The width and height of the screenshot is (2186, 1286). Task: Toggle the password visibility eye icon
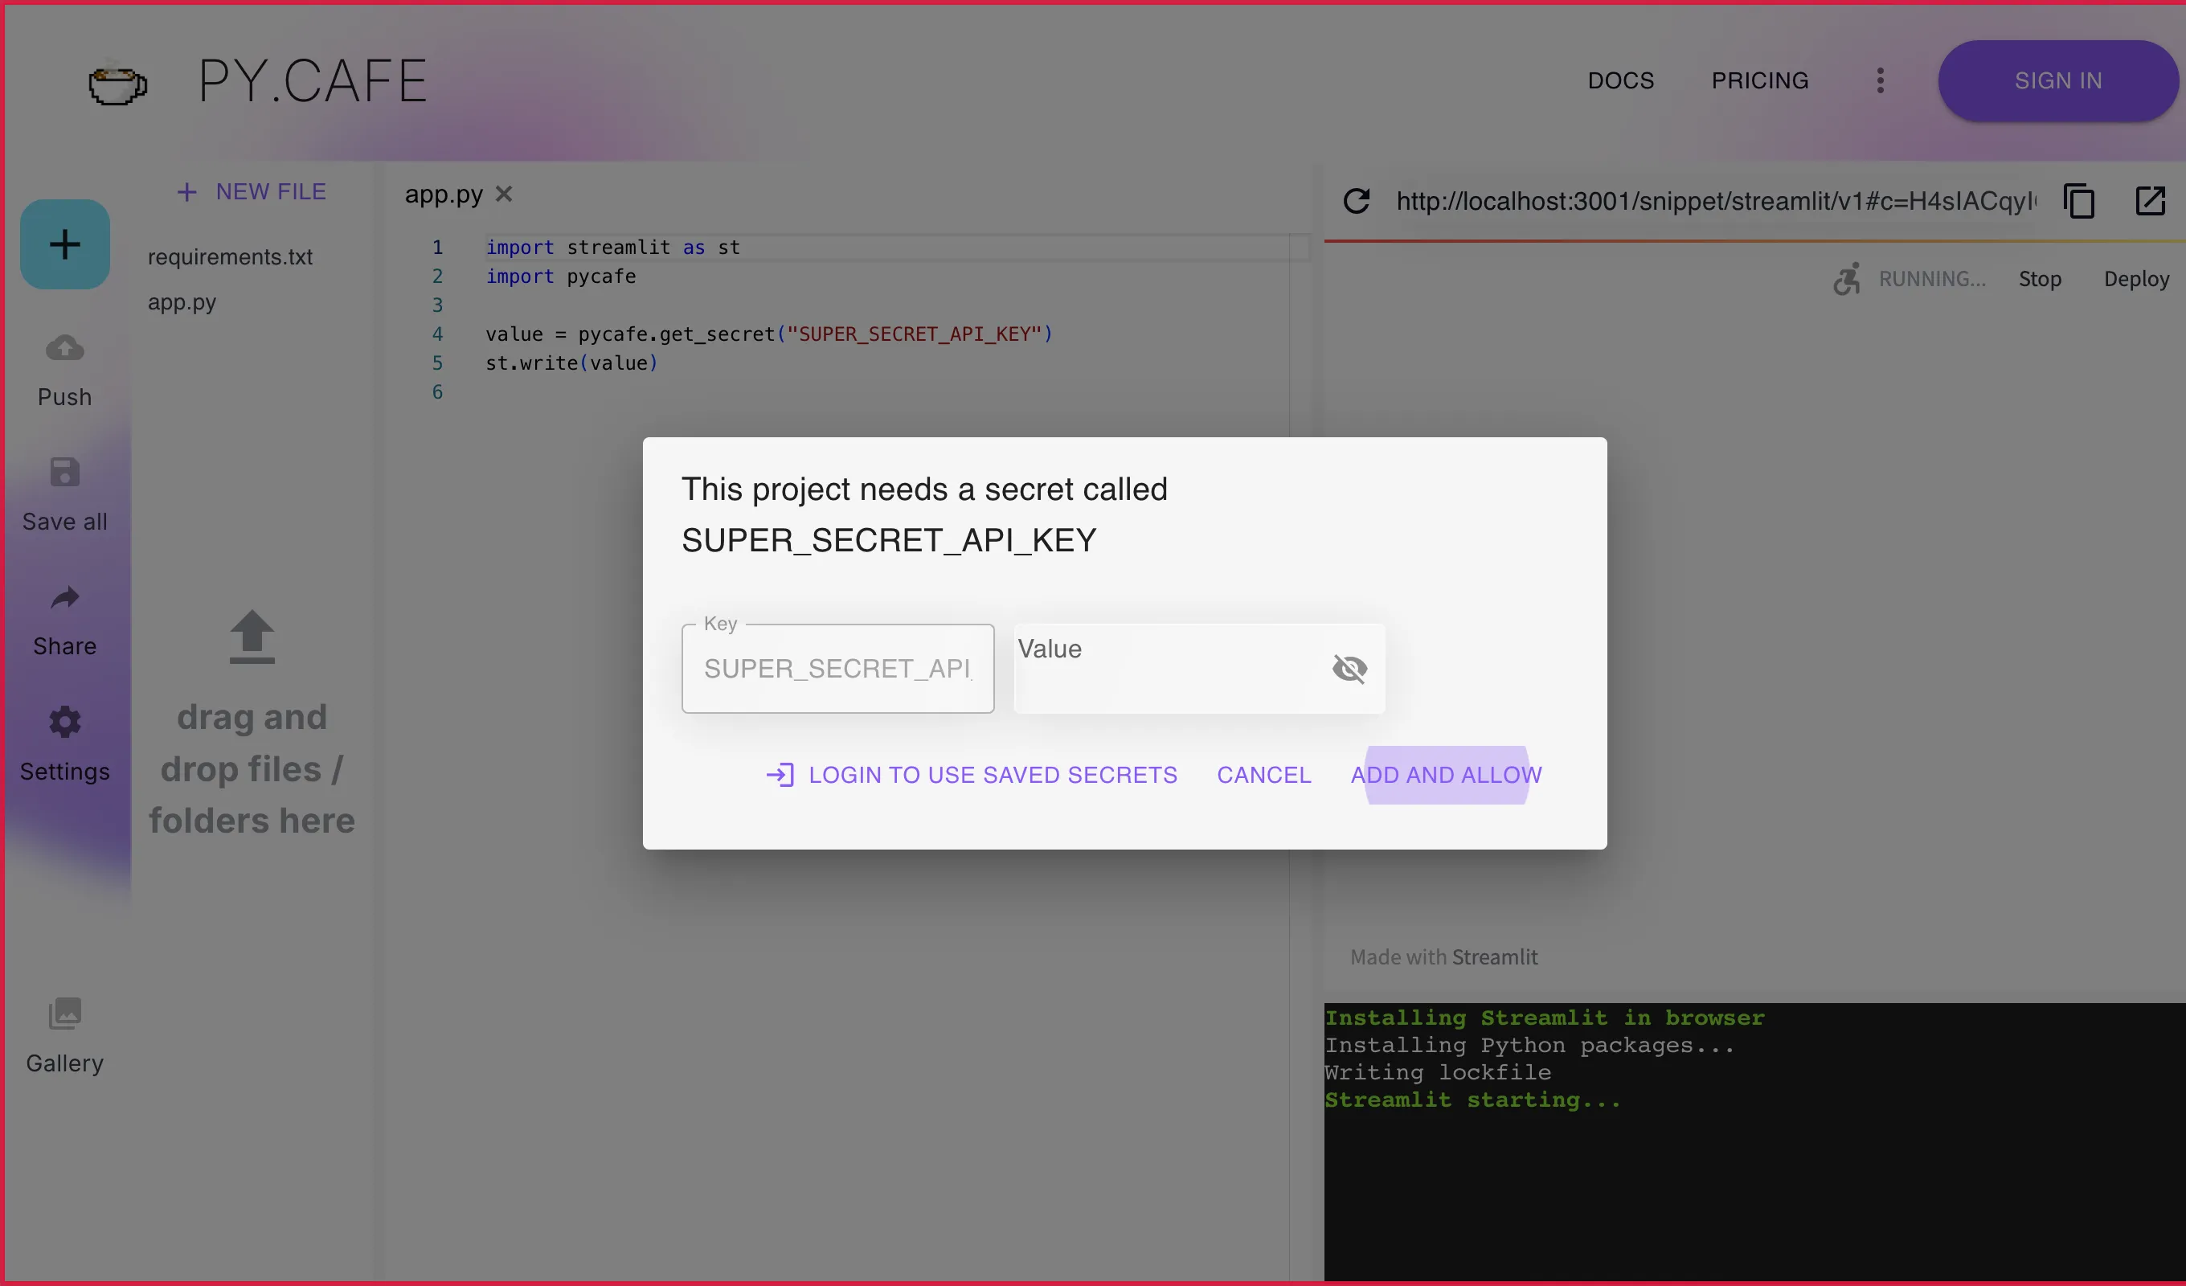click(1349, 667)
